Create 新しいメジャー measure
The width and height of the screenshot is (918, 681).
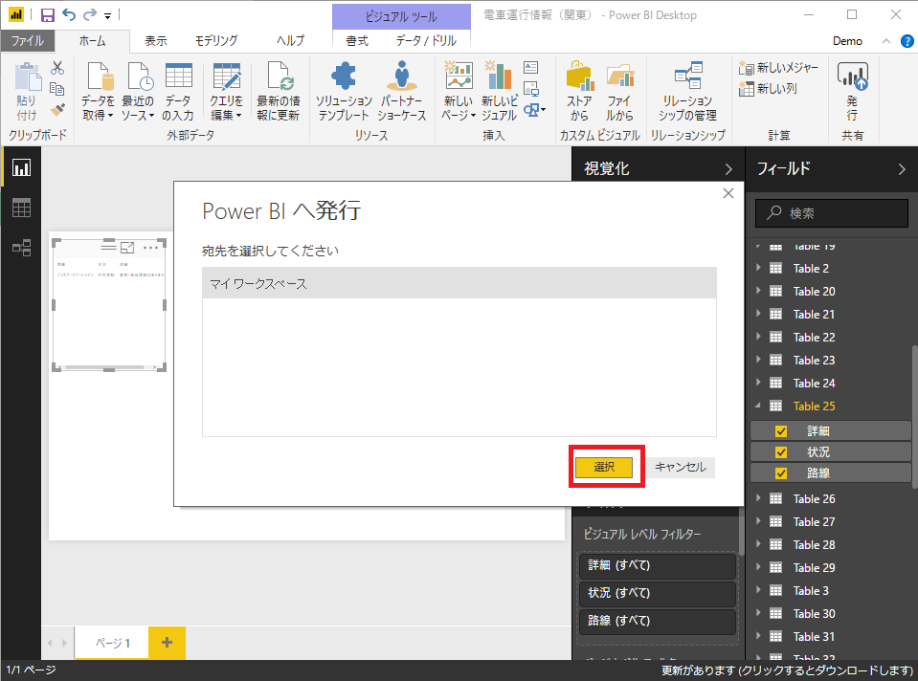pos(778,68)
